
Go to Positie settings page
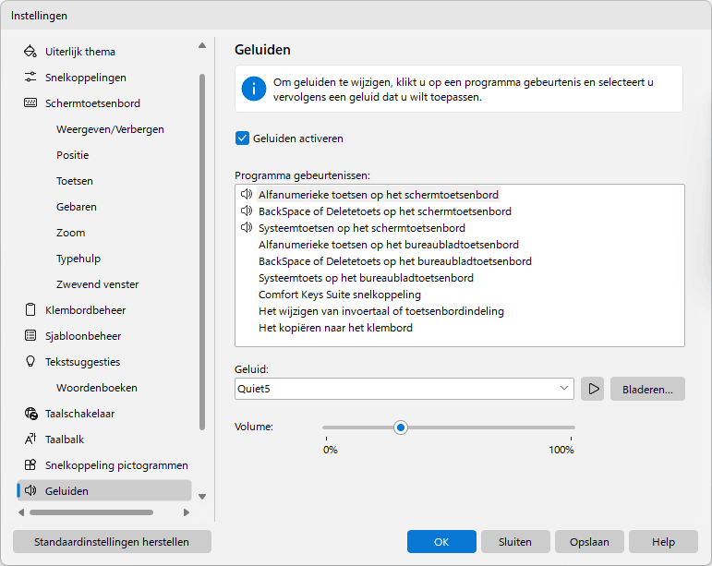[73, 155]
